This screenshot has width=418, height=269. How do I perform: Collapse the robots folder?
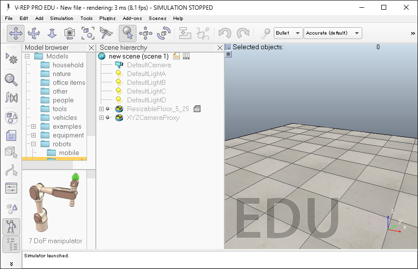(x=34, y=144)
